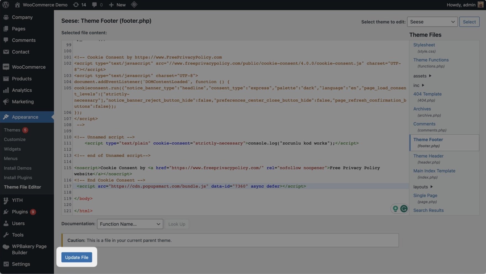Click the Comments sidebar icon
Viewport: 486px width, 274px height.
click(6, 40)
